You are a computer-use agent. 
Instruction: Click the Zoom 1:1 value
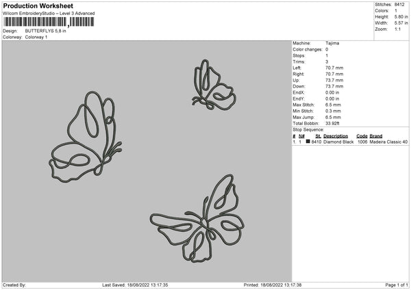point(397,29)
